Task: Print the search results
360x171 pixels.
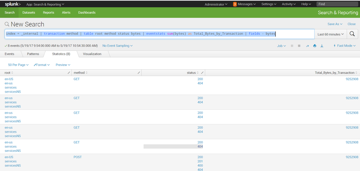Action: [x=315, y=46]
